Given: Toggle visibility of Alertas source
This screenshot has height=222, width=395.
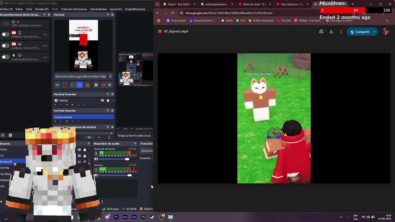Looking at the screenshot, I should [102, 100].
